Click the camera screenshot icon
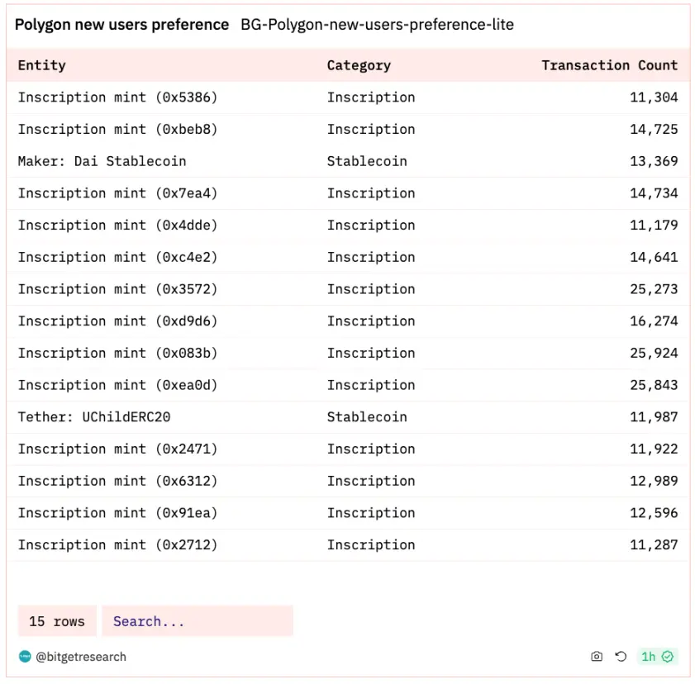The width and height of the screenshot is (695, 684). tap(597, 657)
